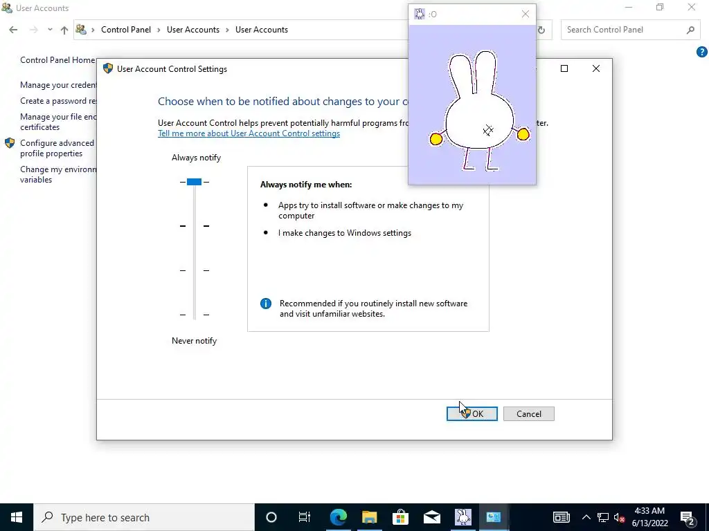Set UAC slider to third notch
The width and height of the screenshot is (709, 531).
point(195,270)
